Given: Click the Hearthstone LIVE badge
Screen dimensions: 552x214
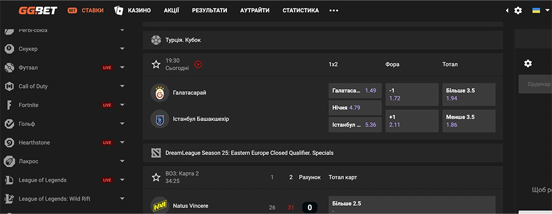Looking at the screenshot, I should pyautogui.click(x=107, y=143).
